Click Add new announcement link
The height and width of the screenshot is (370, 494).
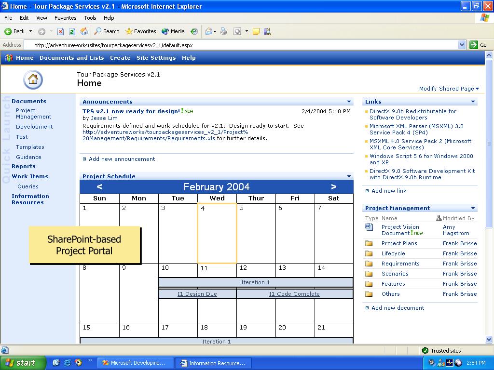point(122,159)
